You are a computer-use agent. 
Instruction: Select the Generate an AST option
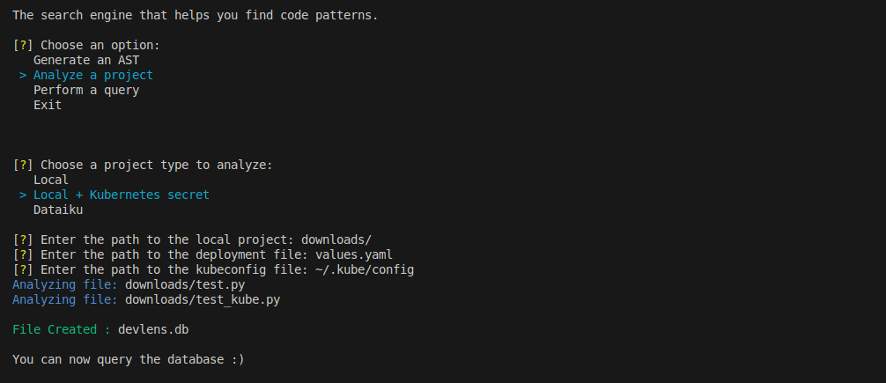coord(86,60)
